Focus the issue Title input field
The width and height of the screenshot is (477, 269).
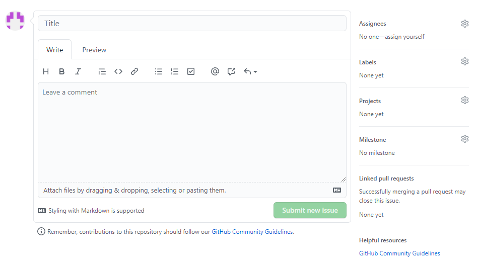point(192,23)
